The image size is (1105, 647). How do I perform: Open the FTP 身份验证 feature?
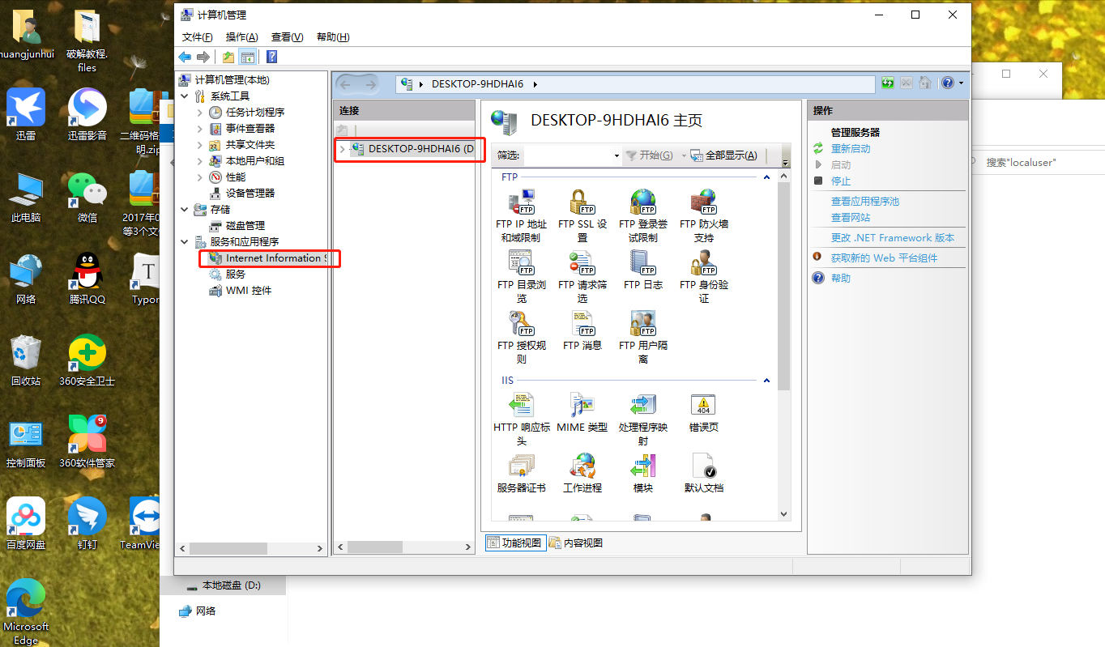(703, 276)
